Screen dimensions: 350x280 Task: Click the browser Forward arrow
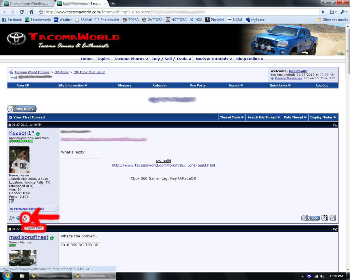(12, 12)
